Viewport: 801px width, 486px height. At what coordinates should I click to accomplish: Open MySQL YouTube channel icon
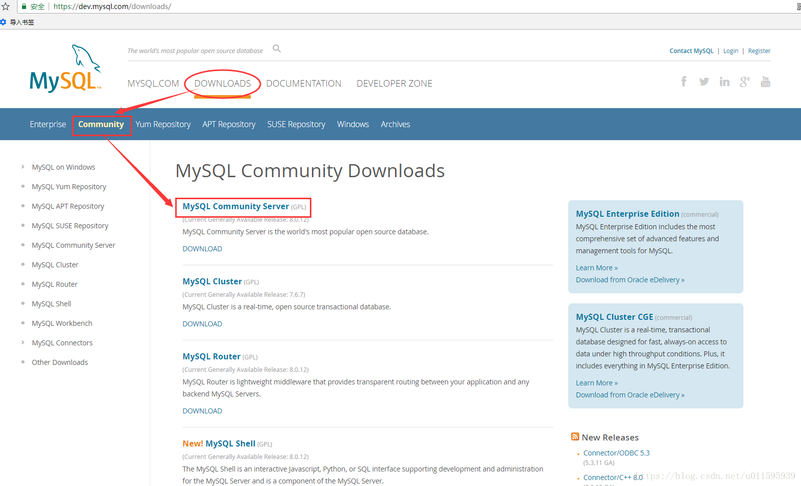point(765,82)
